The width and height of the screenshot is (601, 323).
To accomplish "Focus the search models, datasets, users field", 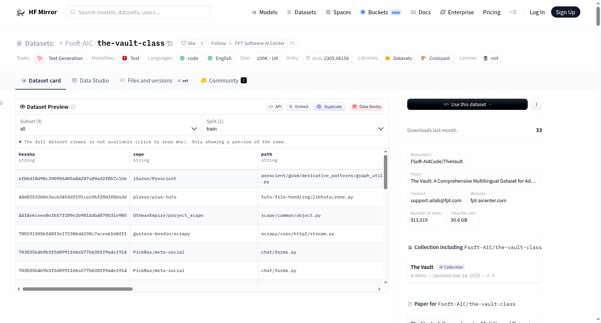I will [x=138, y=12].
